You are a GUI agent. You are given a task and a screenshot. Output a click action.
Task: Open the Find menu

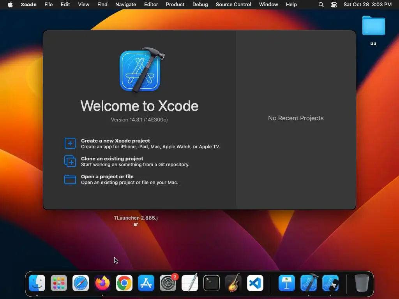point(102,4)
